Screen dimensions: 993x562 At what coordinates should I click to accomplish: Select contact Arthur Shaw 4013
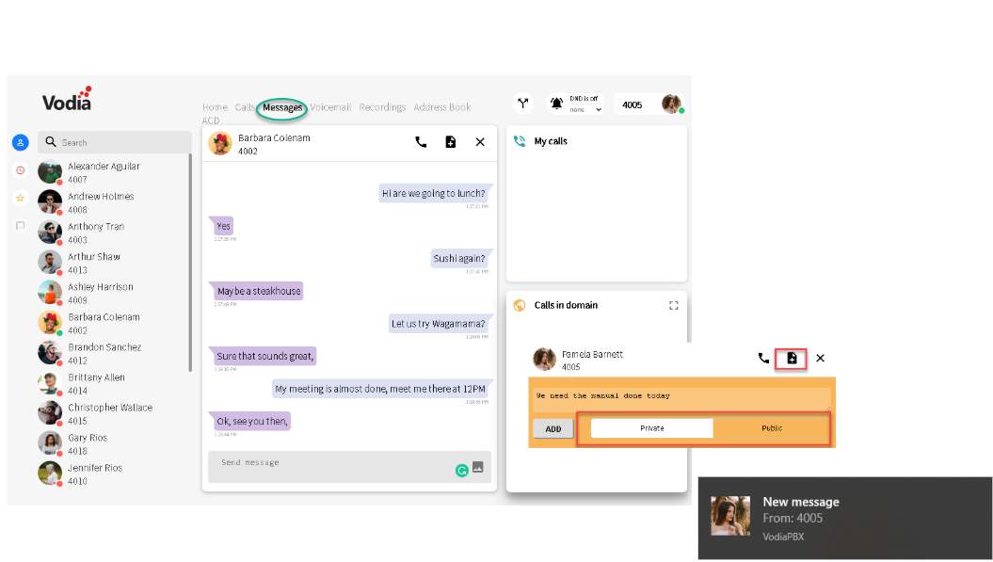[113, 263]
